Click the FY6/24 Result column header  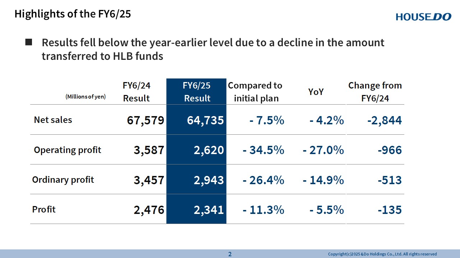point(137,92)
